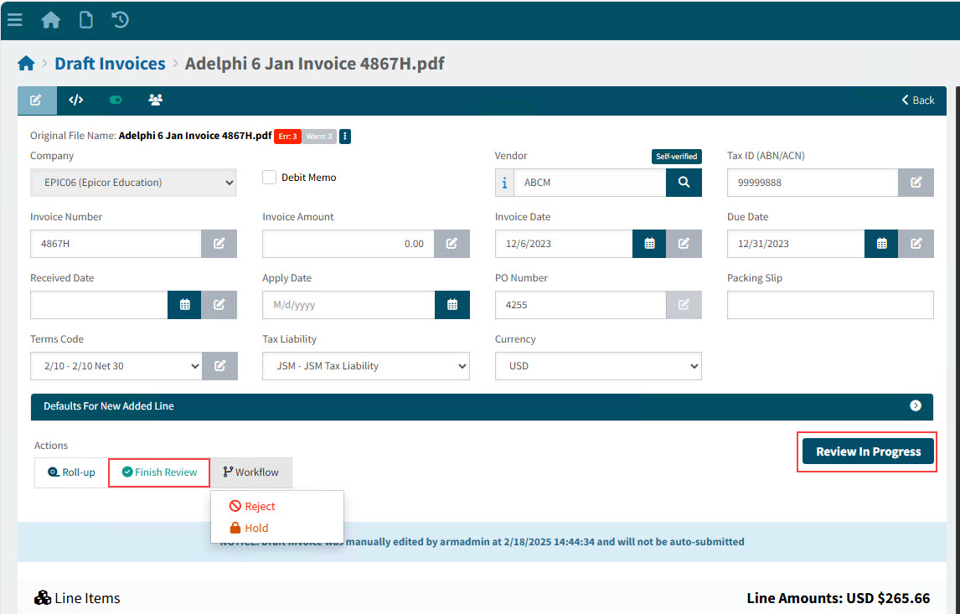Click the Packing Slip input field
The height and width of the screenshot is (614, 960).
pyautogui.click(x=829, y=305)
